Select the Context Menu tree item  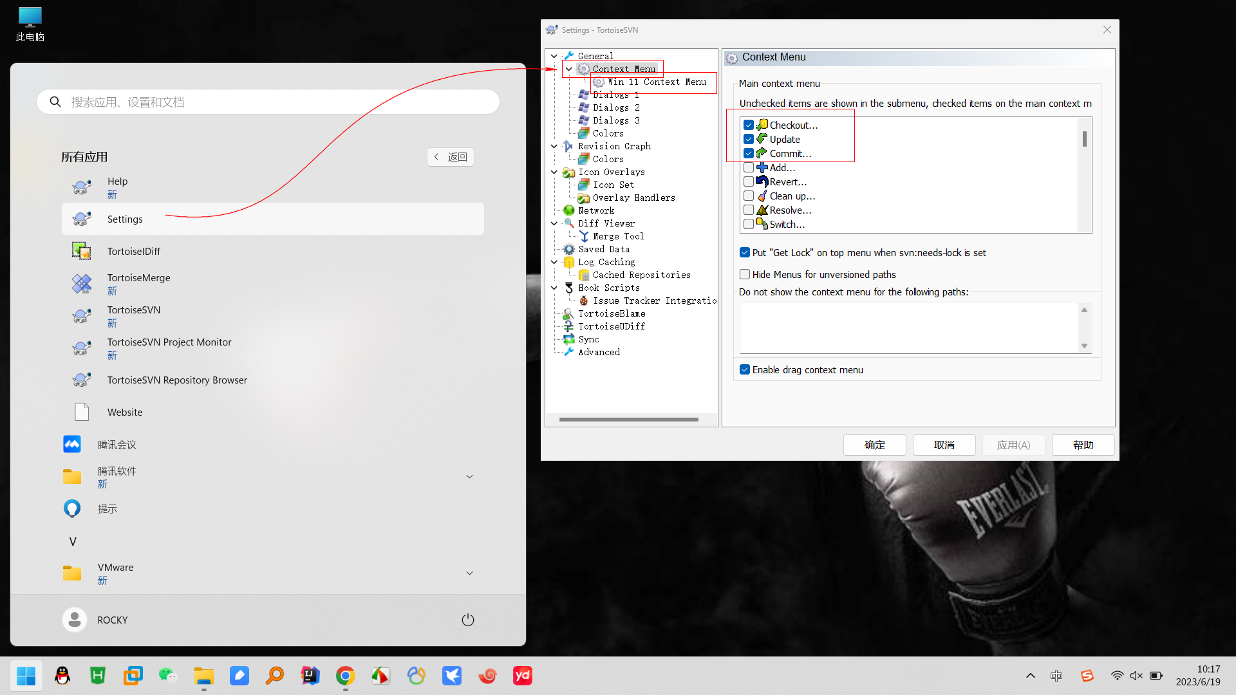coord(624,69)
